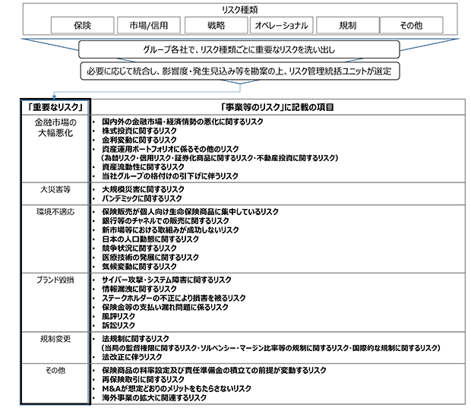Click 訴訟リスク line
This screenshot has height=408, width=471.
point(119,325)
